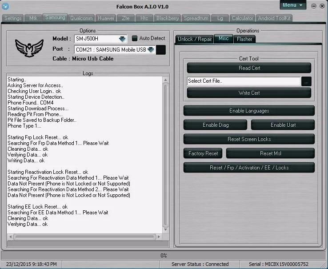Click the COM21 SAMSUNG Mobile USB port field
The width and height of the screenshot is (328, 269).
115,50
